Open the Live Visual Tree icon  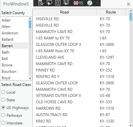tap(41, 3)
